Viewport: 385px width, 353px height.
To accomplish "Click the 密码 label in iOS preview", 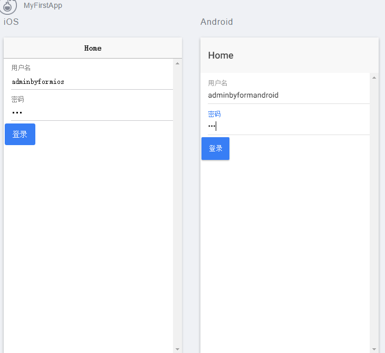I will tap(18, 99).
